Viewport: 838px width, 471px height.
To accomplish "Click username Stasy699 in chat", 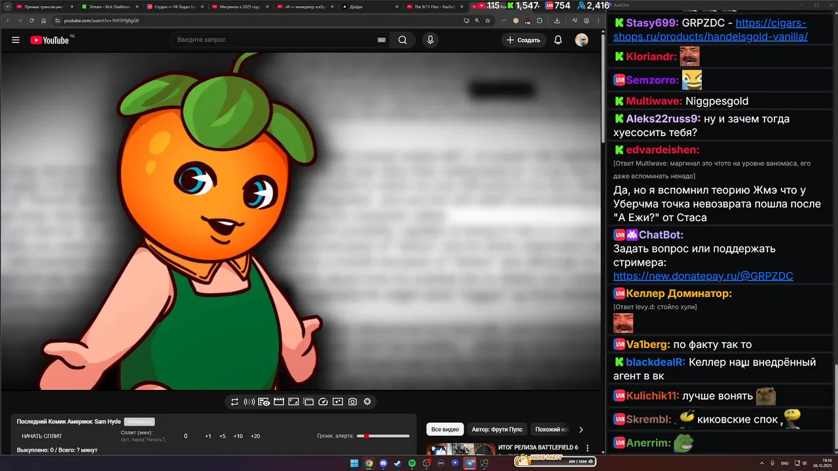I will pos(652,23).
